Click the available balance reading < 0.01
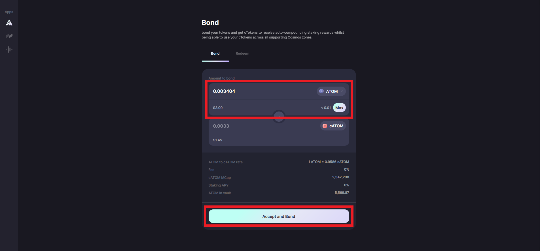The image size is (540, 251). (x=326, y=108)
